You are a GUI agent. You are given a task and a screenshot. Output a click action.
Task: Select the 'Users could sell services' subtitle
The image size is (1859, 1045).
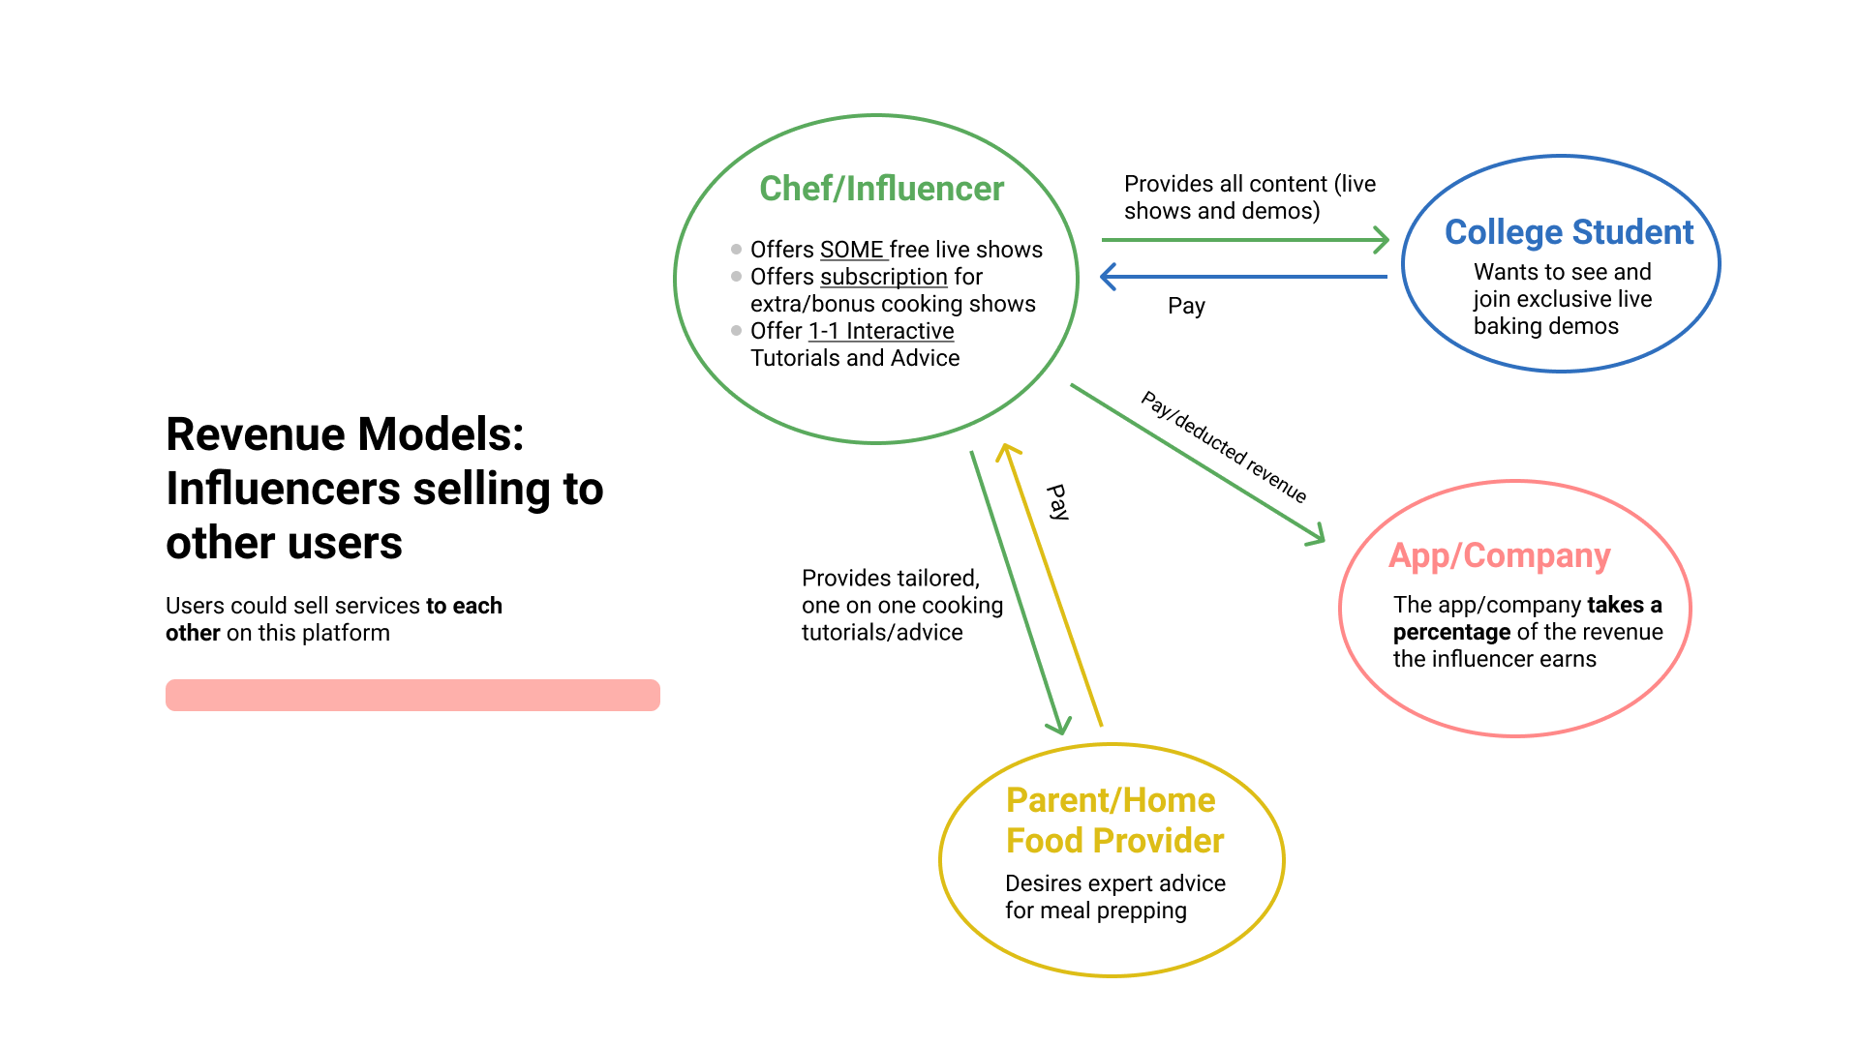334,619
